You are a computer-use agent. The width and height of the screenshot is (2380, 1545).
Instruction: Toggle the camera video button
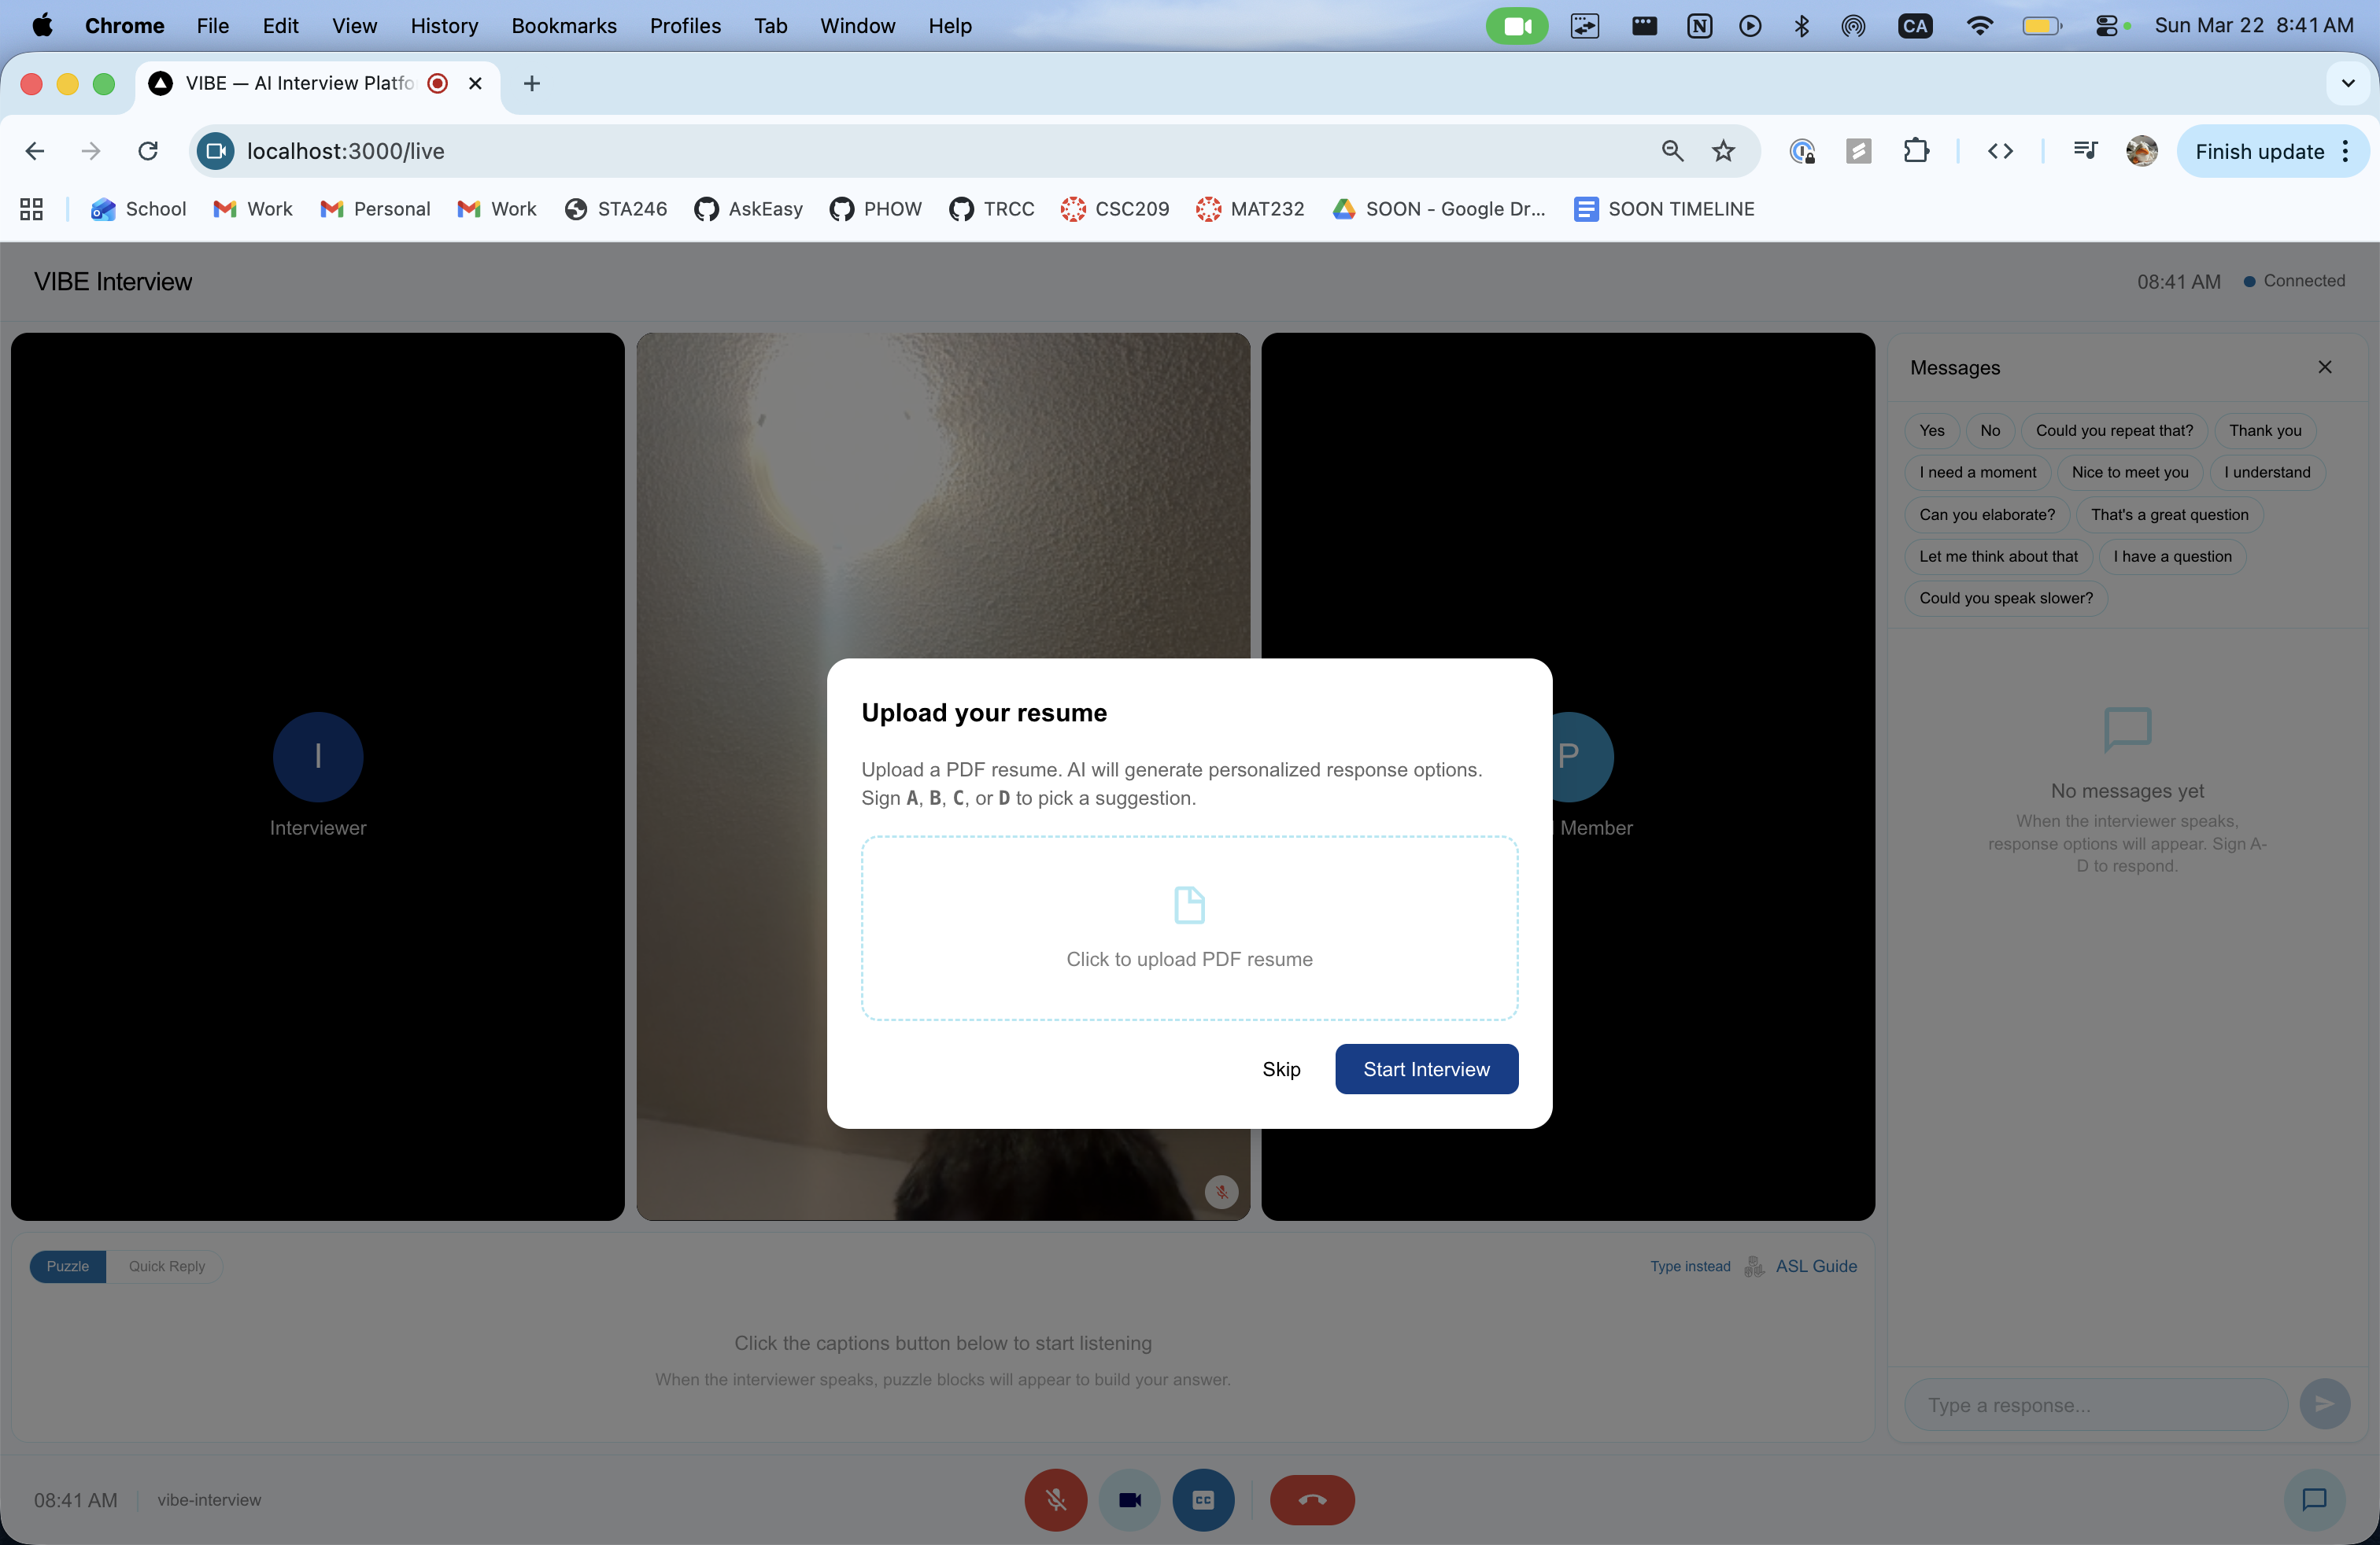(1129, 1499)
